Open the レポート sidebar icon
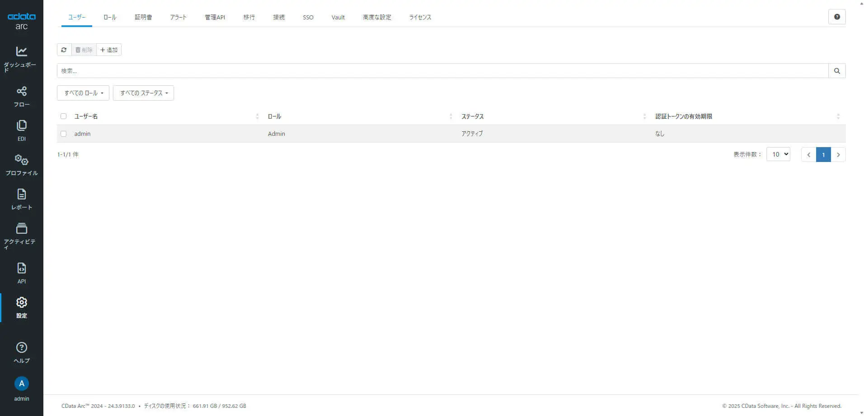Screen dimensions: 864x416 pyautogui.click(x=21, y=194)
